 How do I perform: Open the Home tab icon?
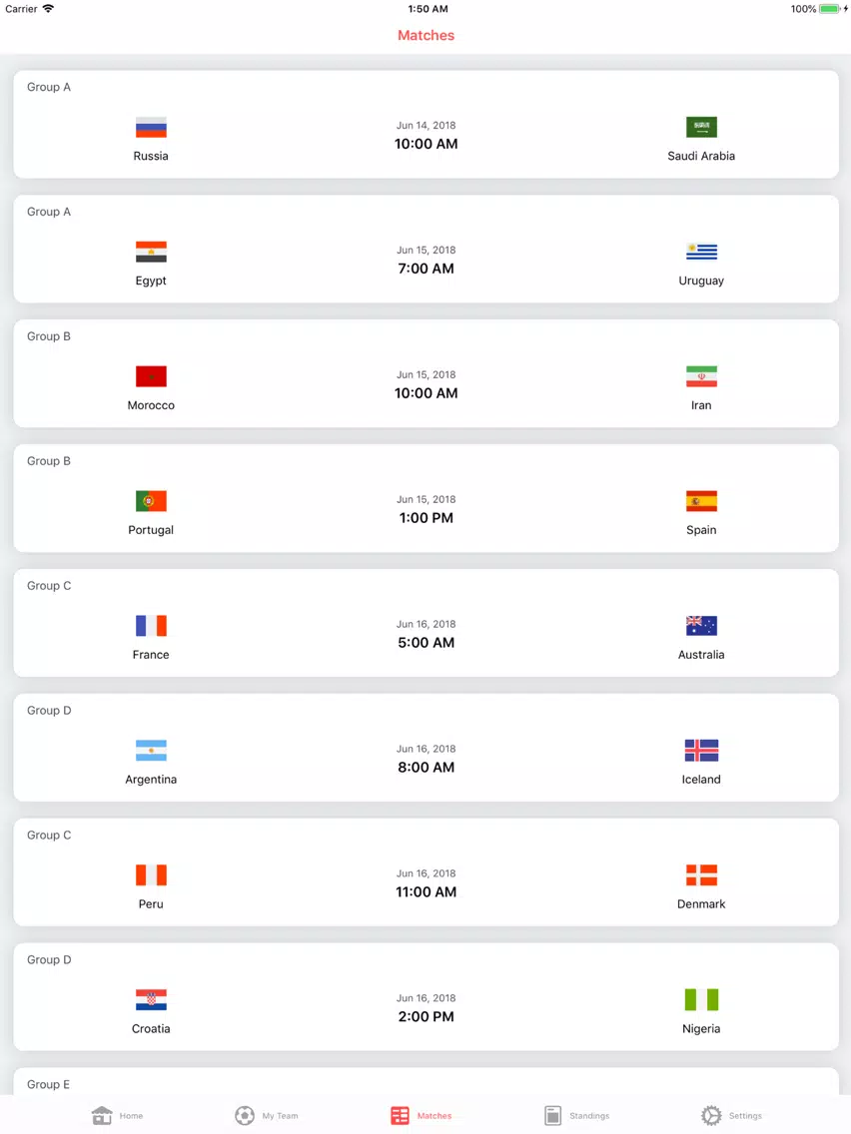click(102, 1115)
